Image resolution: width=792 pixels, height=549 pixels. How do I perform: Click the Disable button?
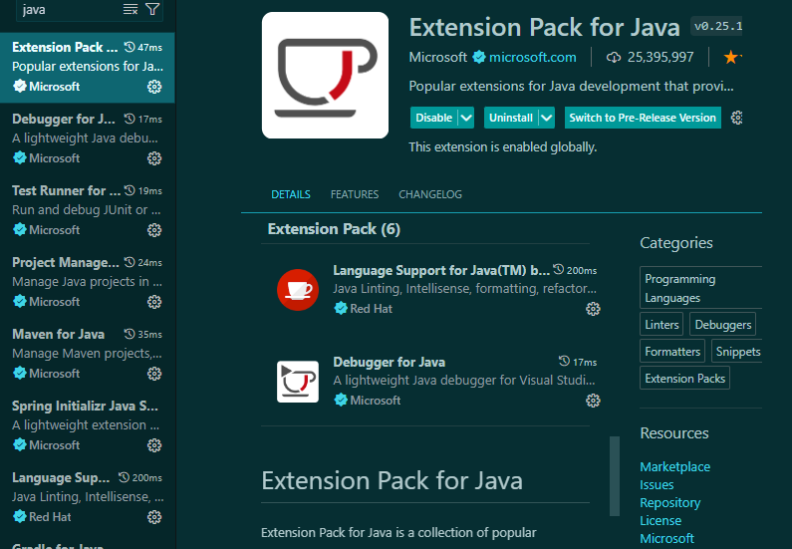[434, 118]
